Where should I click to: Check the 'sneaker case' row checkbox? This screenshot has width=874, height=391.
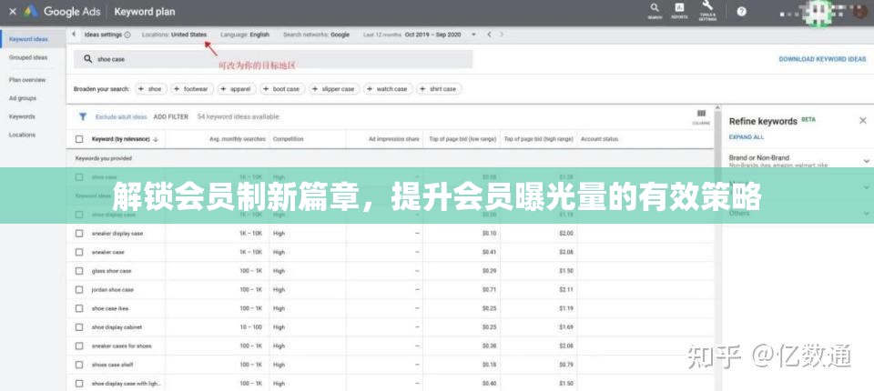(79, 252)
